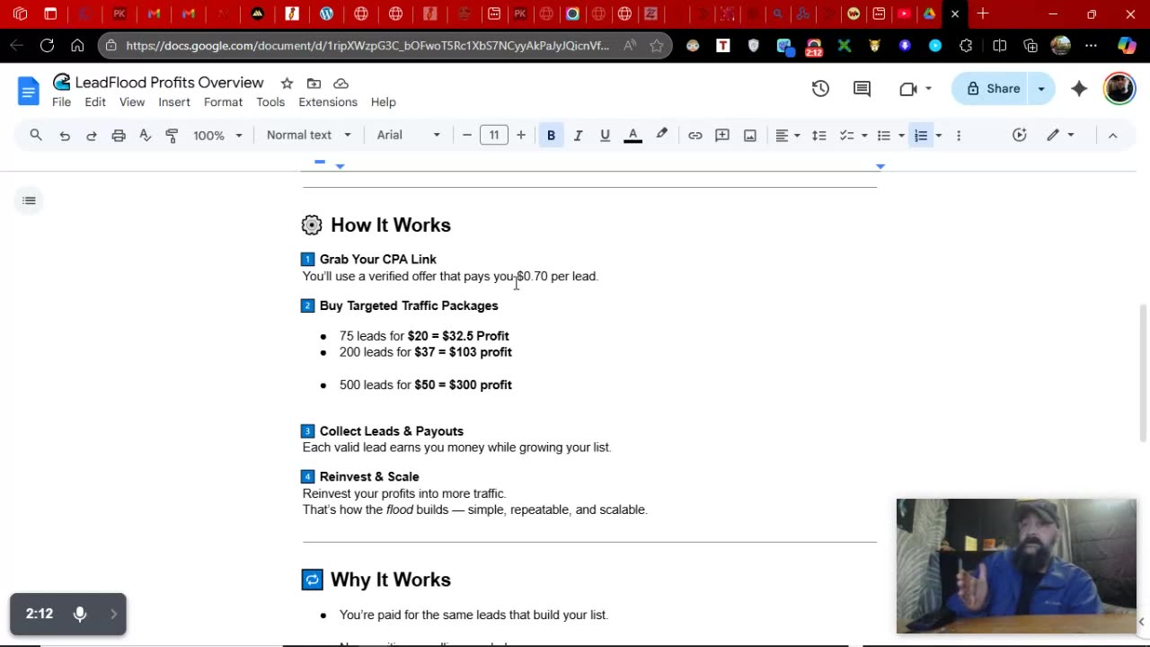Add this page to browser favorites
Image resolution: width=1150 pixels, height=647 pixels.
coord(657,46)
